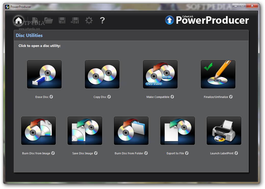
Task: Click the CyberLink PowerProducer logo
Action: [x=207, y=20]
